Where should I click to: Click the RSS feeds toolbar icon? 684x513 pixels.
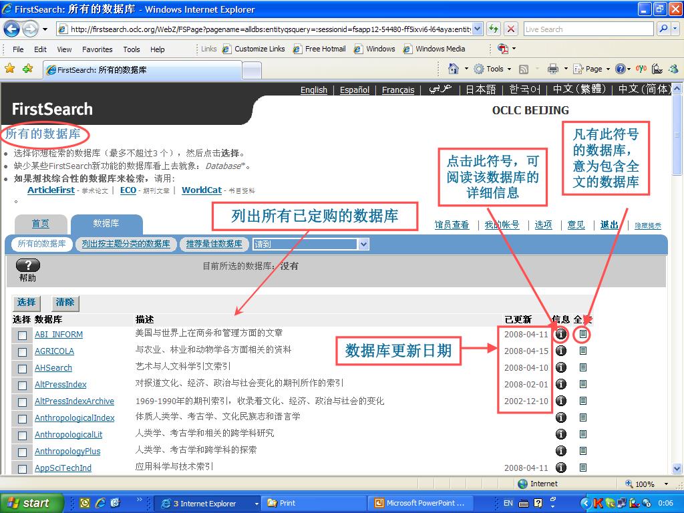click(524, 69)
